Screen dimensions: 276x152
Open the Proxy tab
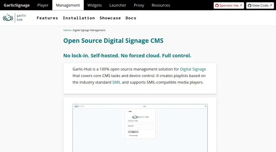(139, 5)
